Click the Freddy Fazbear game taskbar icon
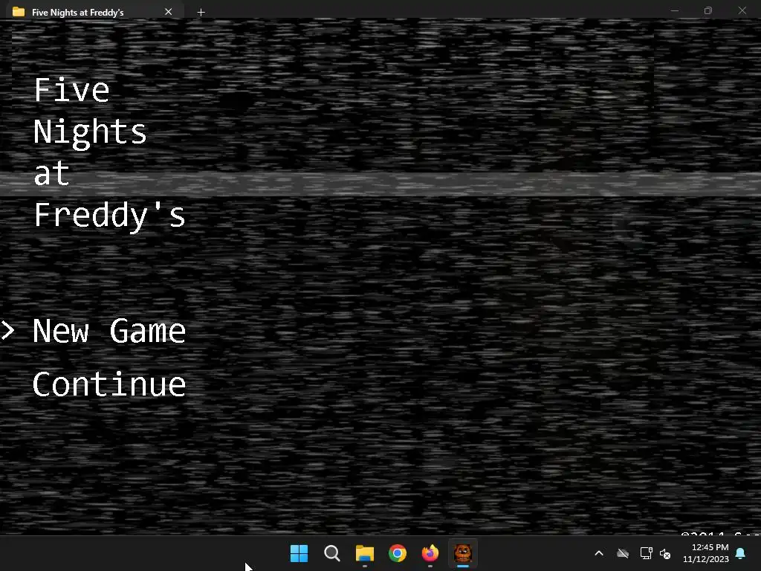 463,553
